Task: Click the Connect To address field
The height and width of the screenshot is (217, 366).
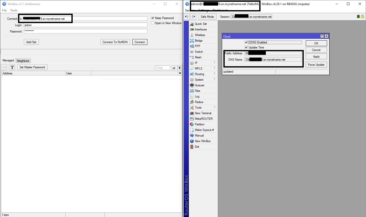Action: click(x=85, y=19)
